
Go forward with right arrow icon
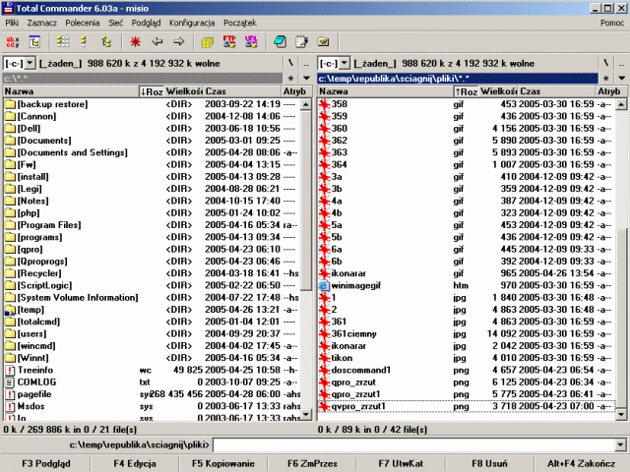179,41
